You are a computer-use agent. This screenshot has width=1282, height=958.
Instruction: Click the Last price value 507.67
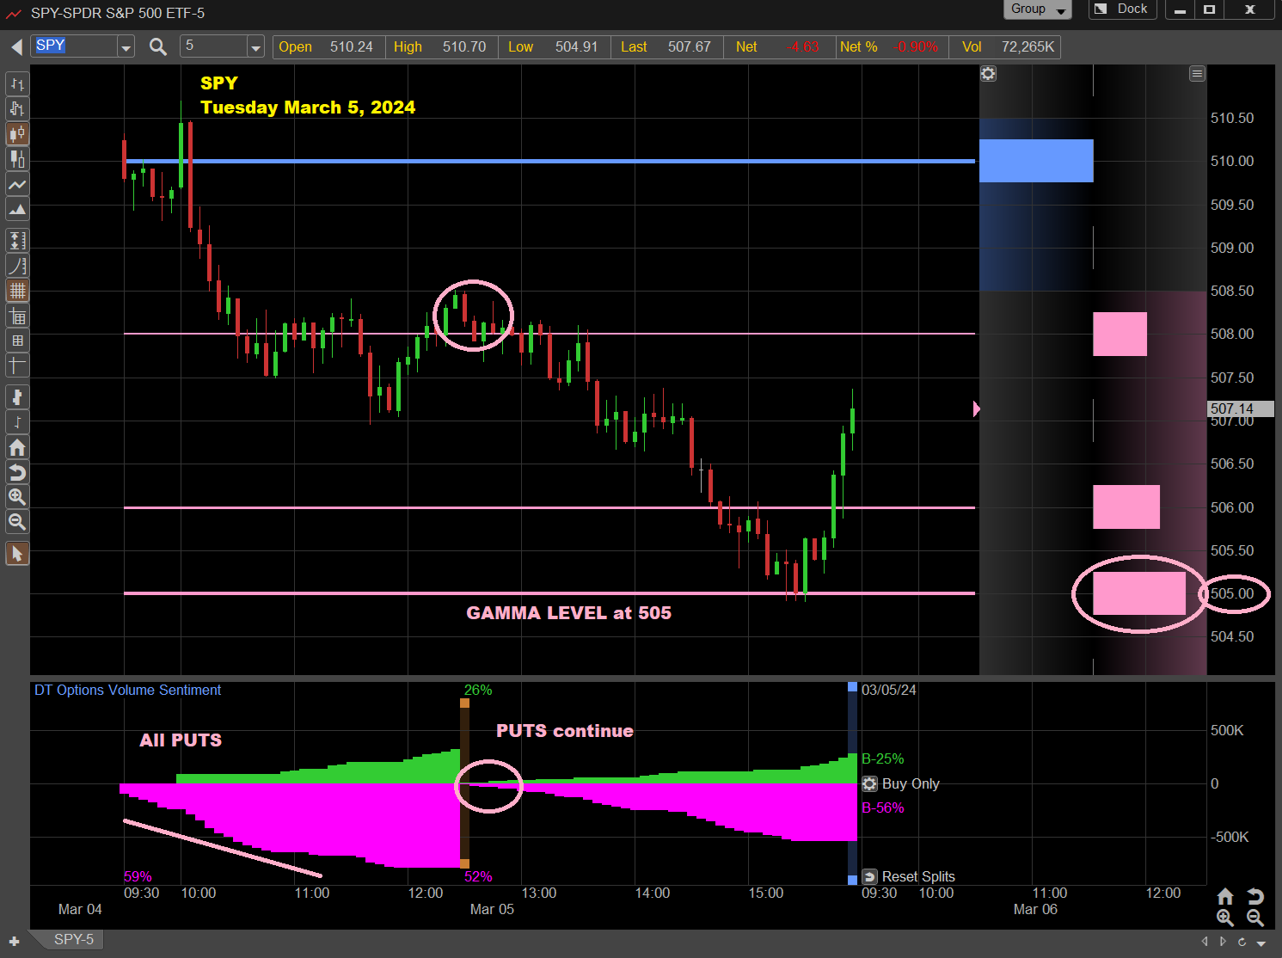pyautogui.click(x=690, y=46)
